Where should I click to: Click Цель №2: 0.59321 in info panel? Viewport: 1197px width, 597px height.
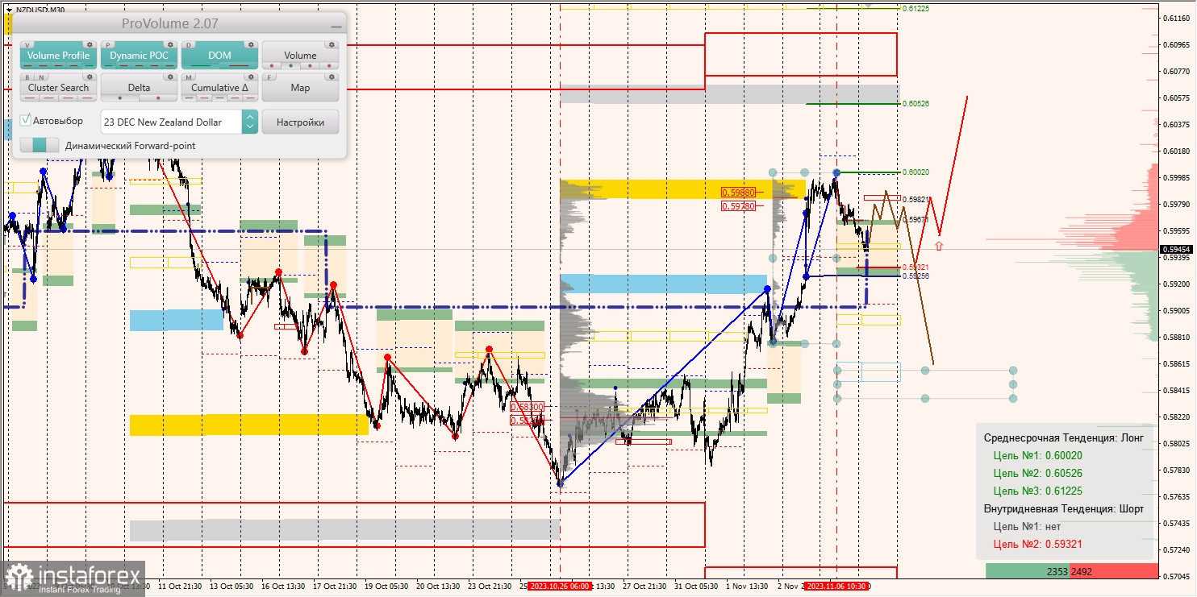[1038, 544]
